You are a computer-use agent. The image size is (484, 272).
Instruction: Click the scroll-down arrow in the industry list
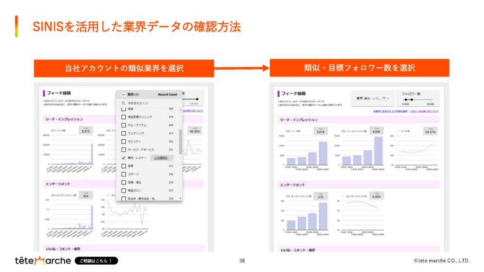(180, 197)
